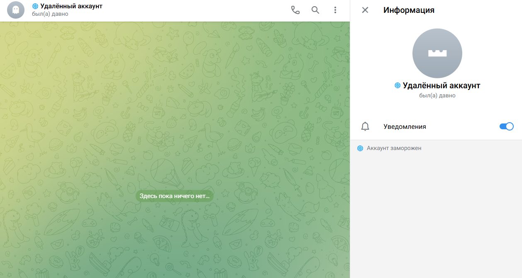The height and width of the screenshot is (278, 522).
Task: Click the Аккаунт заморожен text
Action: pyautogui.click(x=394, y=148)
